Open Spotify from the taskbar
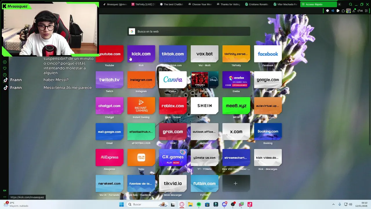 (x=199, y=204)
